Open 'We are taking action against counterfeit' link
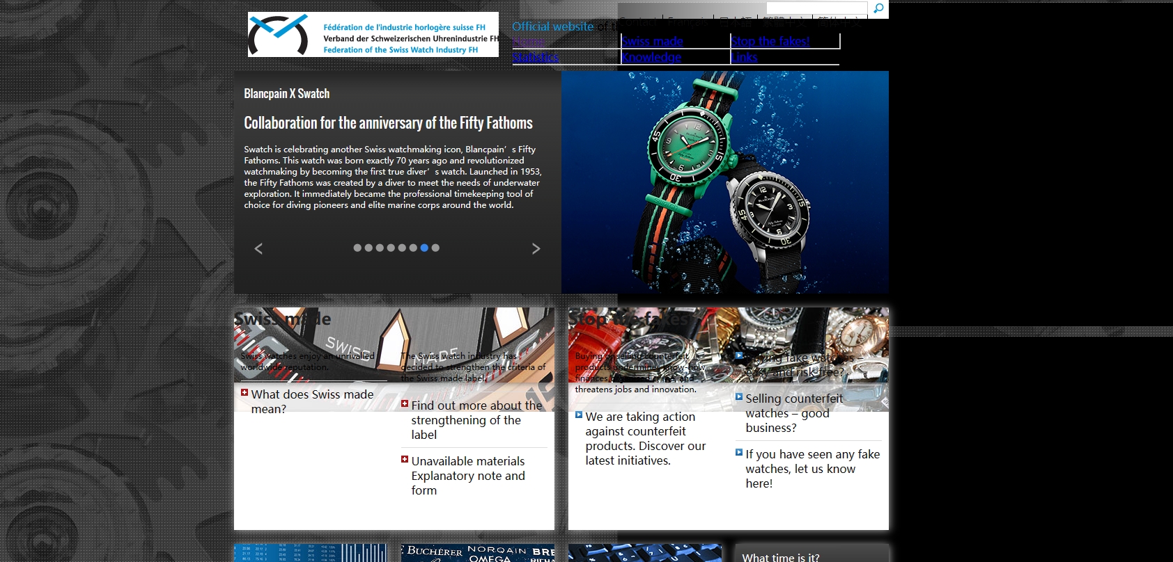Screen dimensions: 1173x562 645,438
